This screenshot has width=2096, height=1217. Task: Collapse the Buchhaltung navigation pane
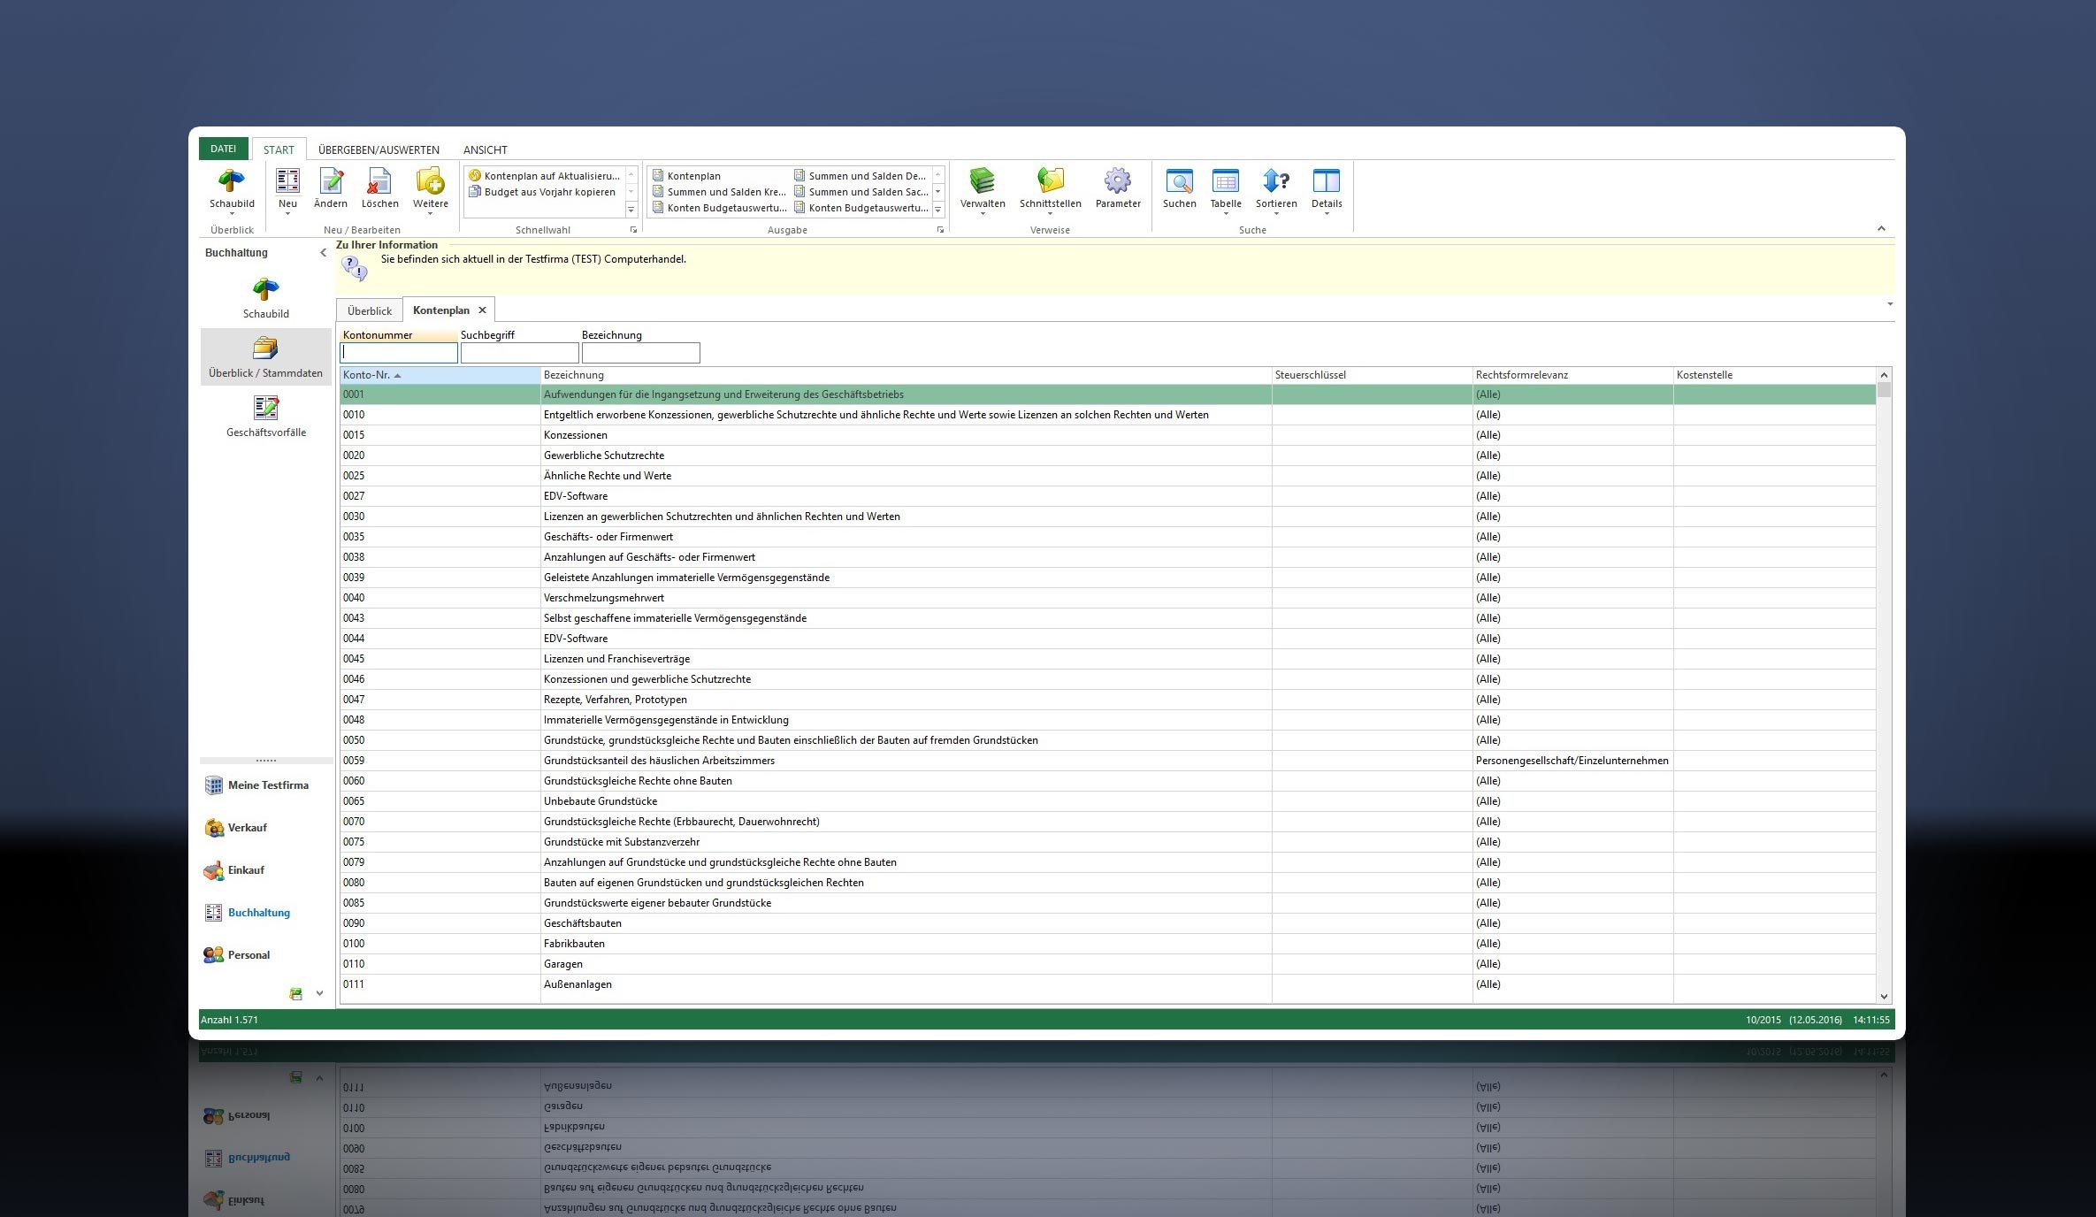(323, 253)
